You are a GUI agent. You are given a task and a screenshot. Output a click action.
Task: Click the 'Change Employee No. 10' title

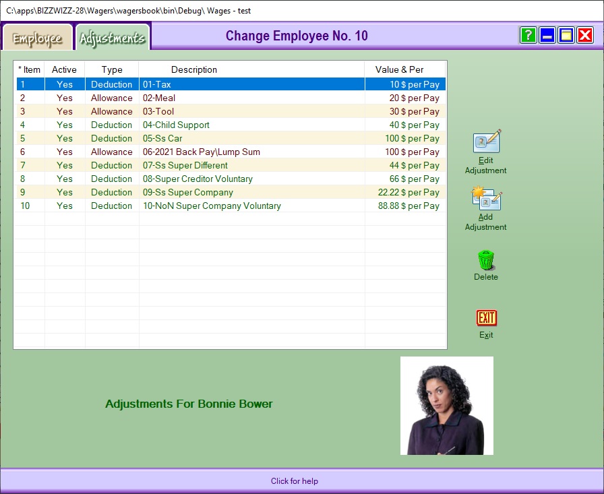click(297, 36)
